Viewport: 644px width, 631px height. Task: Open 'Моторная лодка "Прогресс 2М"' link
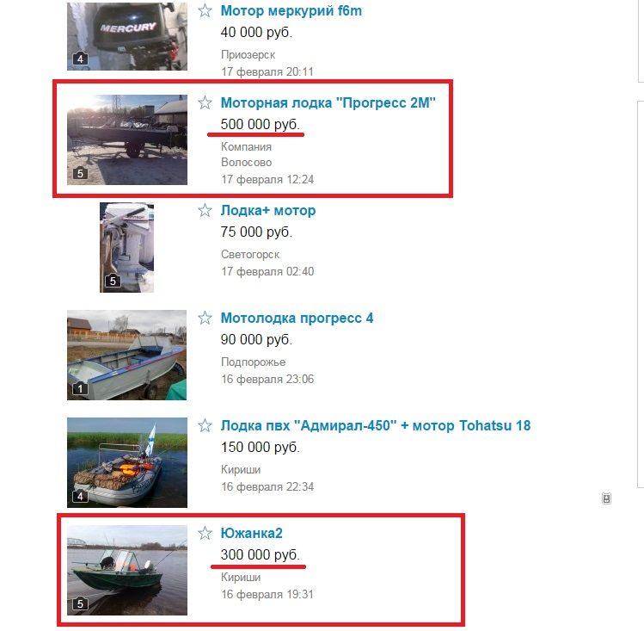(328, 102)
